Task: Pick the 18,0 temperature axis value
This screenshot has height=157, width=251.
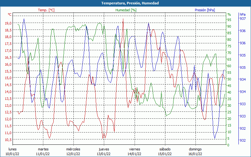Action: pyautogui.click(x=8, y=37)
